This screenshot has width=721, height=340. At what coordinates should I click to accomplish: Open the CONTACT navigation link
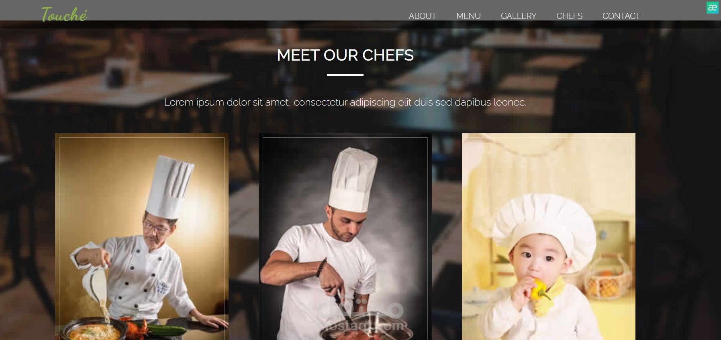[x=621, y=16]
